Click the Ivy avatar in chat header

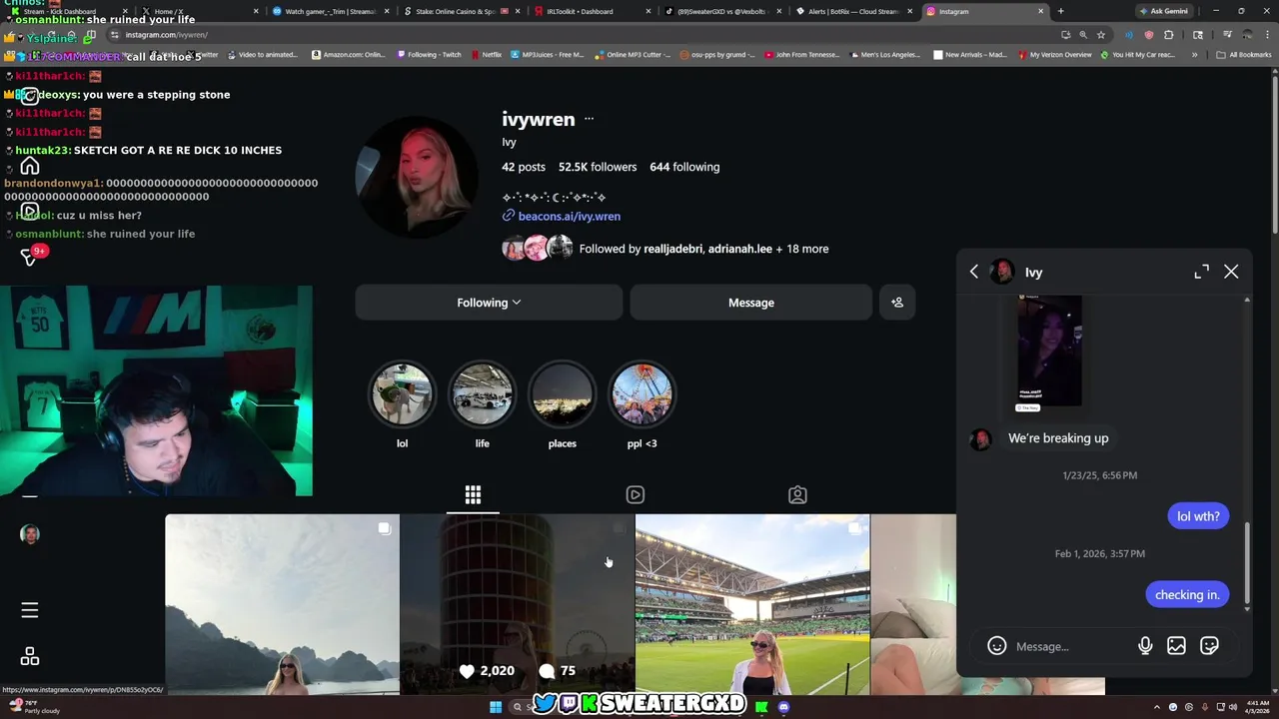tap(1002, 272)
